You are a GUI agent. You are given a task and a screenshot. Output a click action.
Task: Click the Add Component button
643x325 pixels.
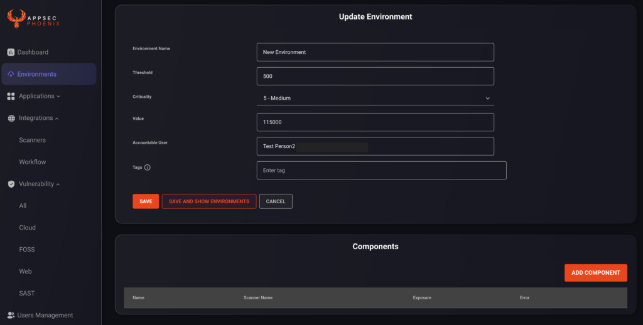coord(596,272)
